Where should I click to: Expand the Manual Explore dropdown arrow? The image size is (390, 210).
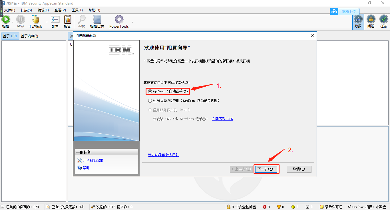pos(47,22)
